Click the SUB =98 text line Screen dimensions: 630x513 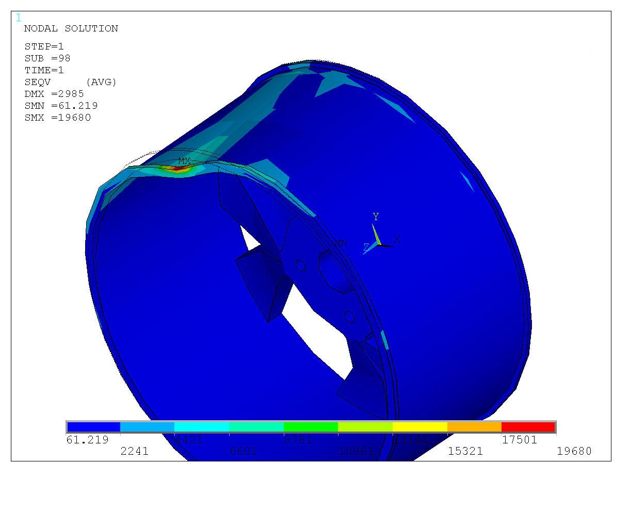(x=47, y=58)
